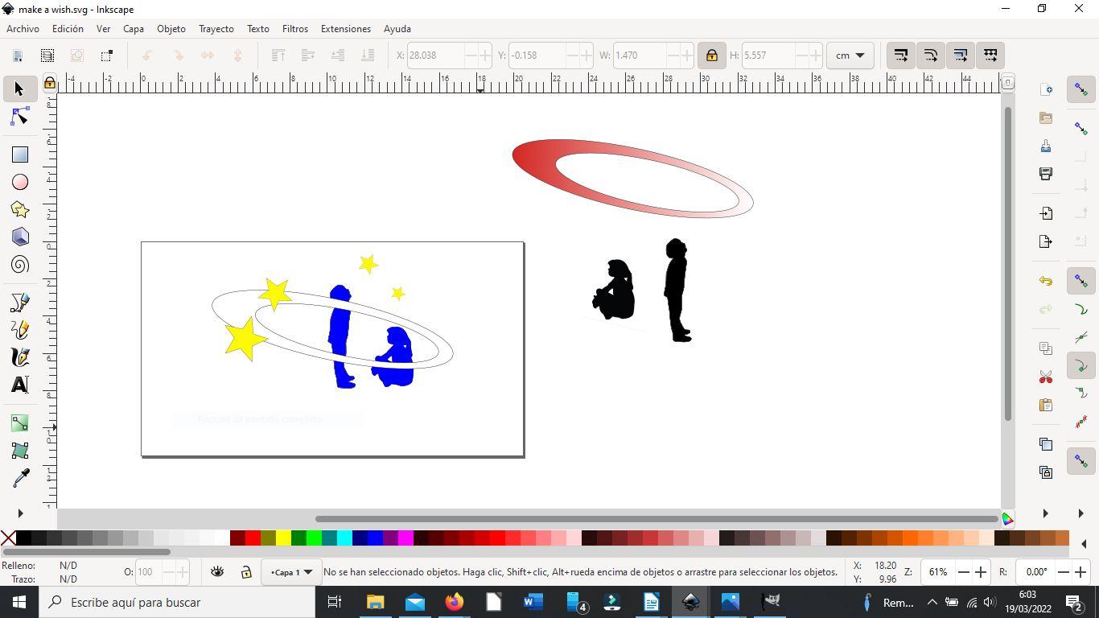The width and height of the screenshot is (1099, 618).
Task: Undo the last action with yellow arrow
Action: pyautogui.click(x=1046, y=281)
